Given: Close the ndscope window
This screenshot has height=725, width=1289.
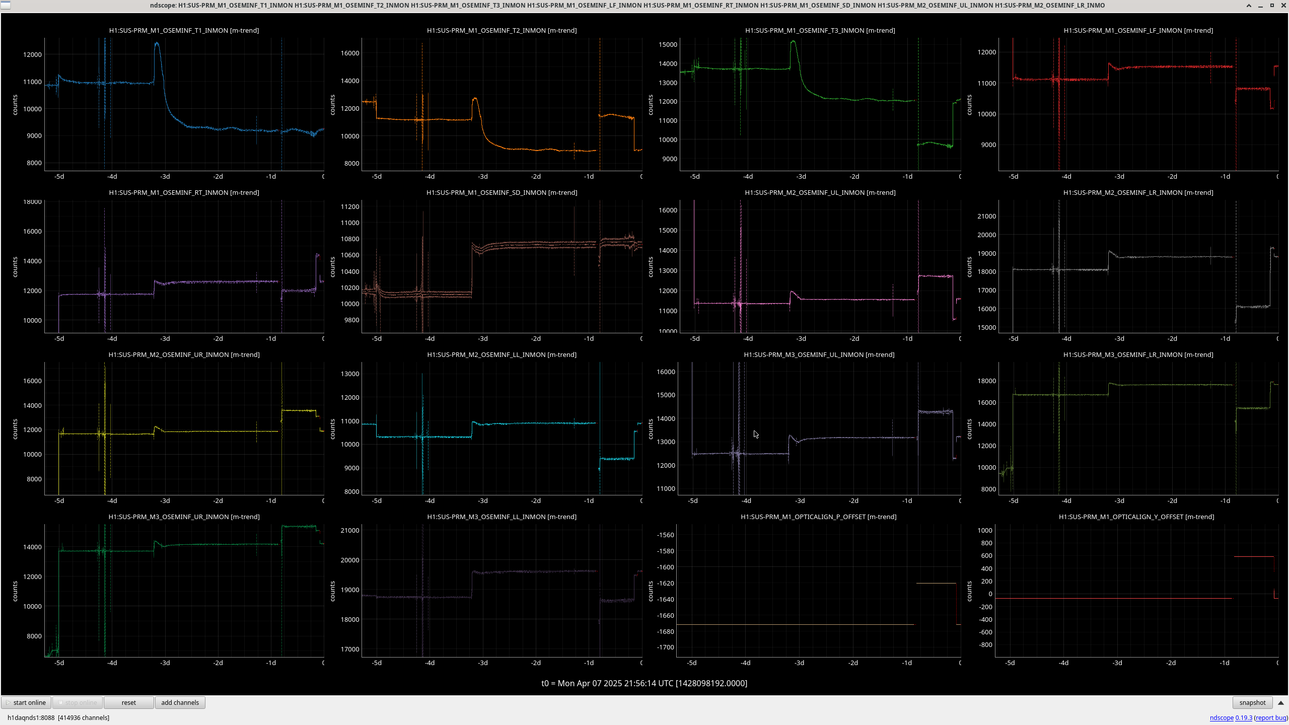Looking at the screenshot, I should click(1283, 6).
